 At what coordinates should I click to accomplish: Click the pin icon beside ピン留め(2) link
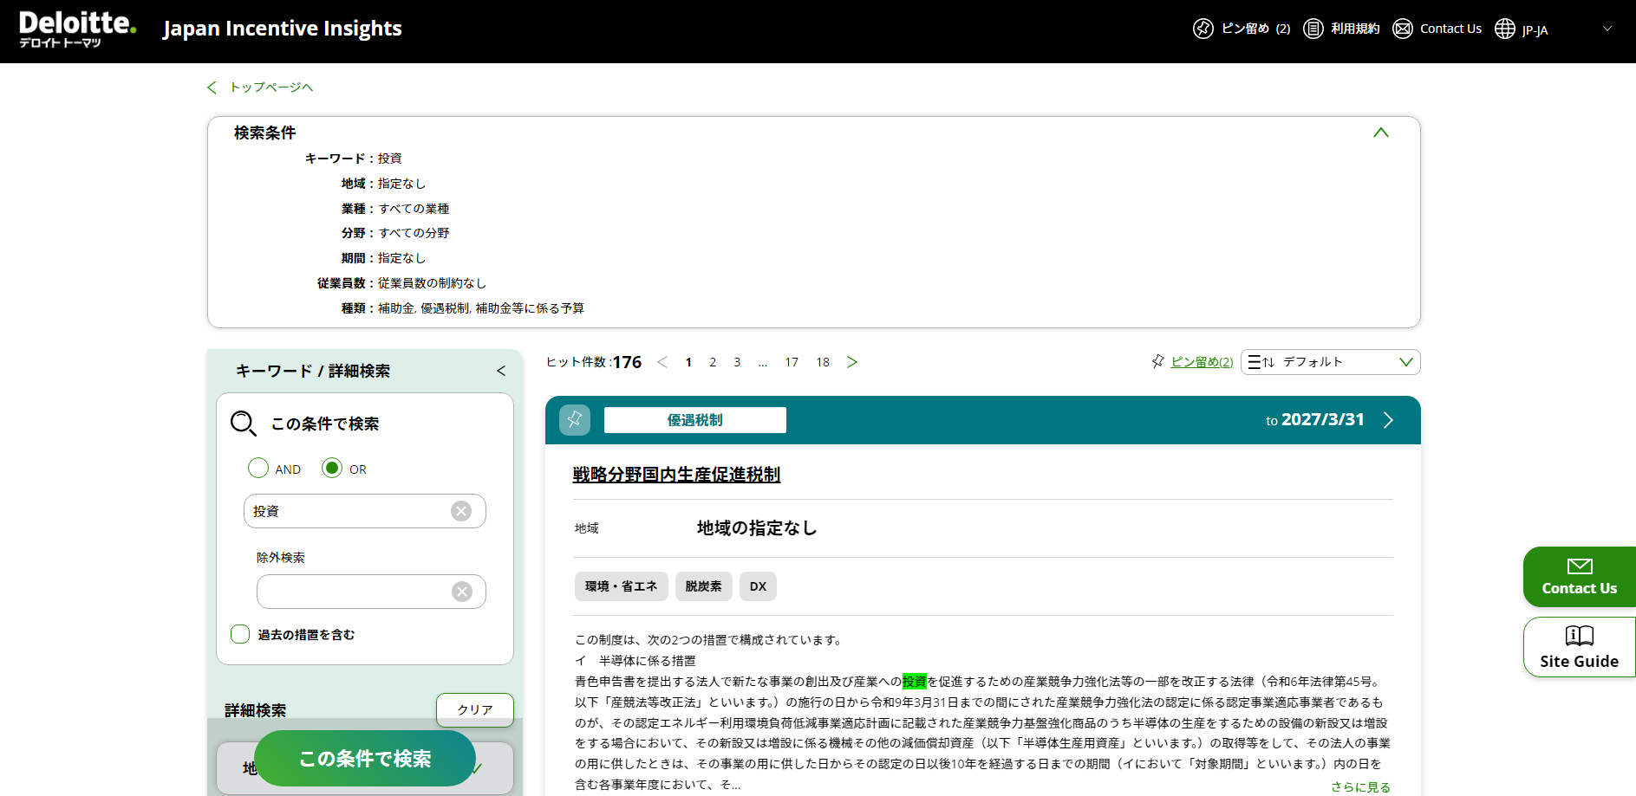tap(1157, 361)
